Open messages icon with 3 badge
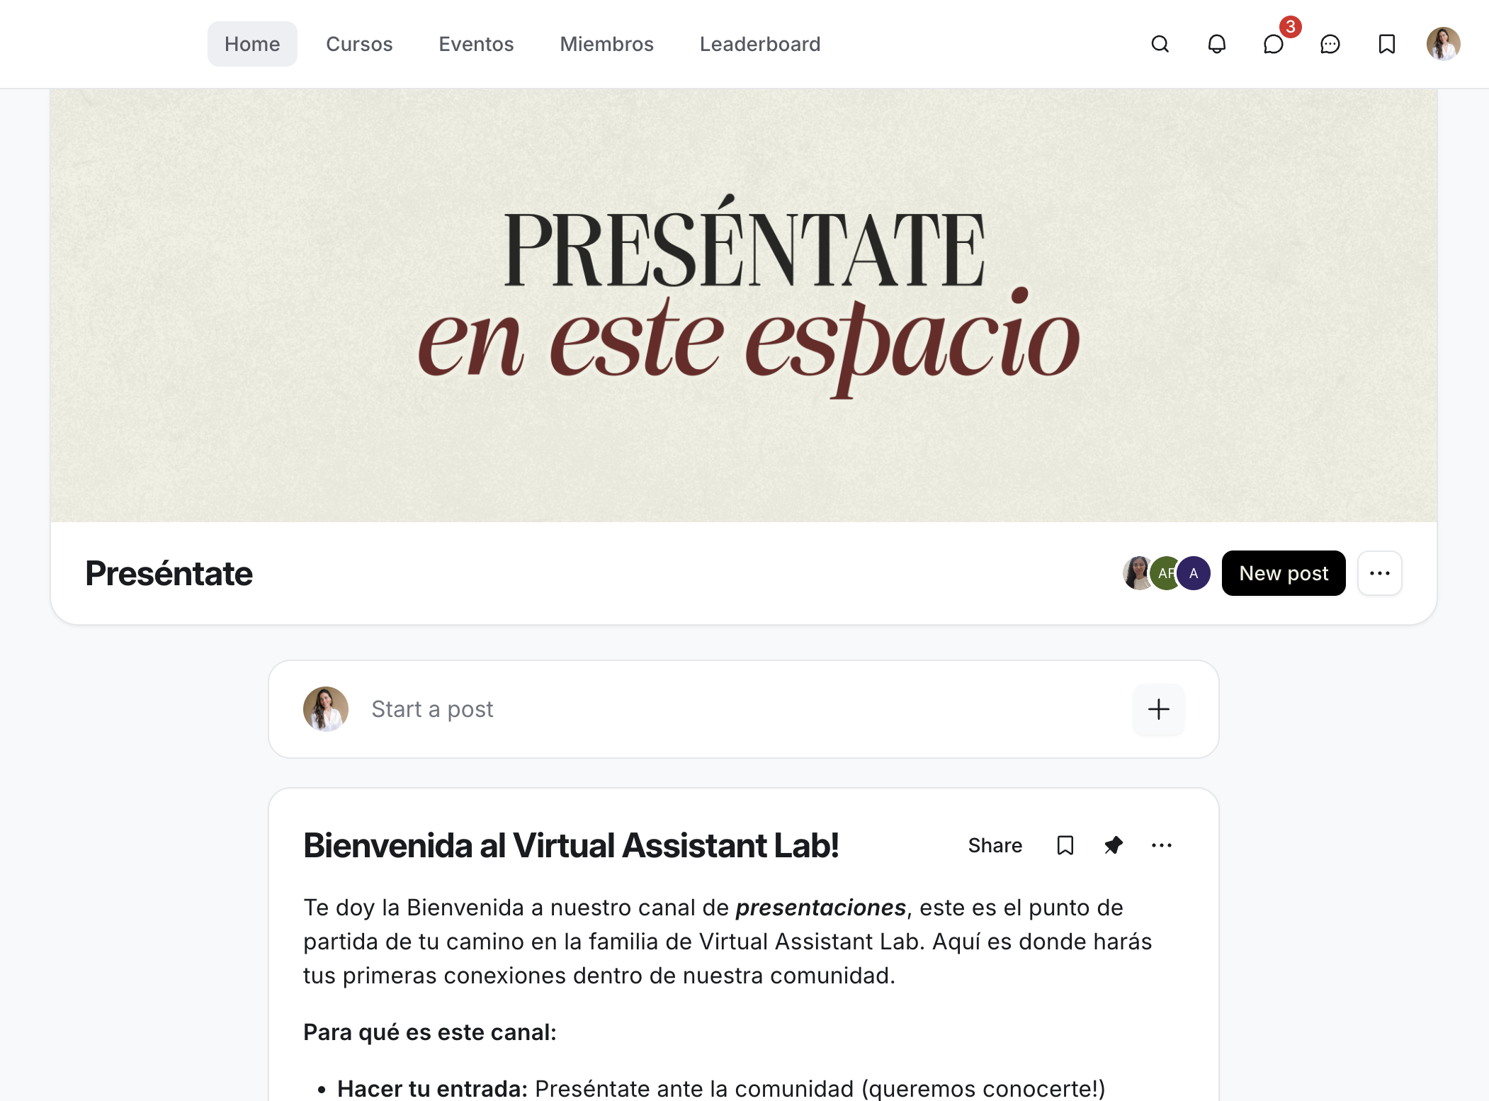This screenshot has height=1101, width=1489. (x=1274, y=44)
